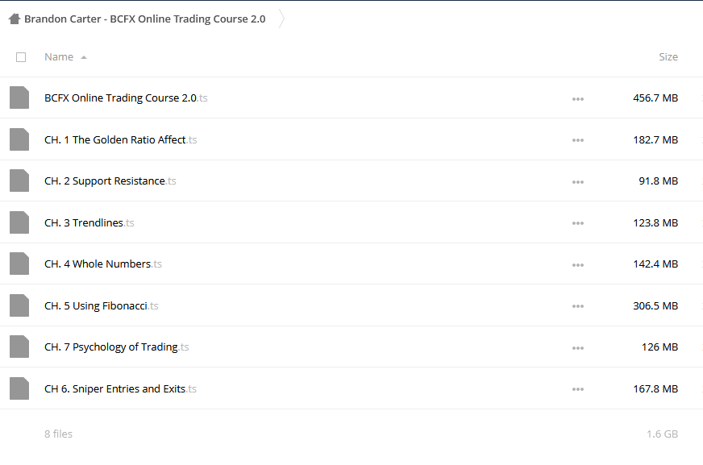The width and height of the screenshot is (703, 465).
Task: Click the file icon for CH 6. Sniper Entries and Exits
Action: (19, 388)
